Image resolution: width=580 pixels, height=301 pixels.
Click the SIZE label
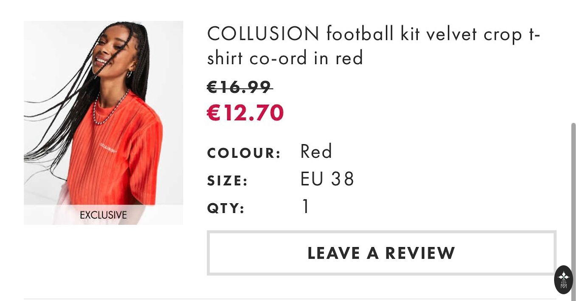227,181
